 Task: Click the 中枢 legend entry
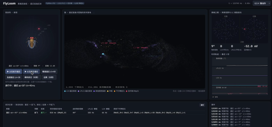(x=110, y=91)
